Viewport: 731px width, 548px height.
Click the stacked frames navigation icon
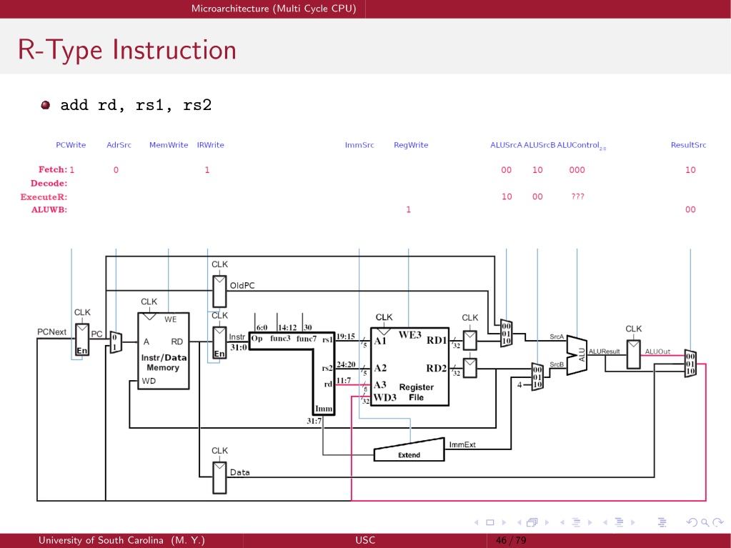(x=532, y=522)
